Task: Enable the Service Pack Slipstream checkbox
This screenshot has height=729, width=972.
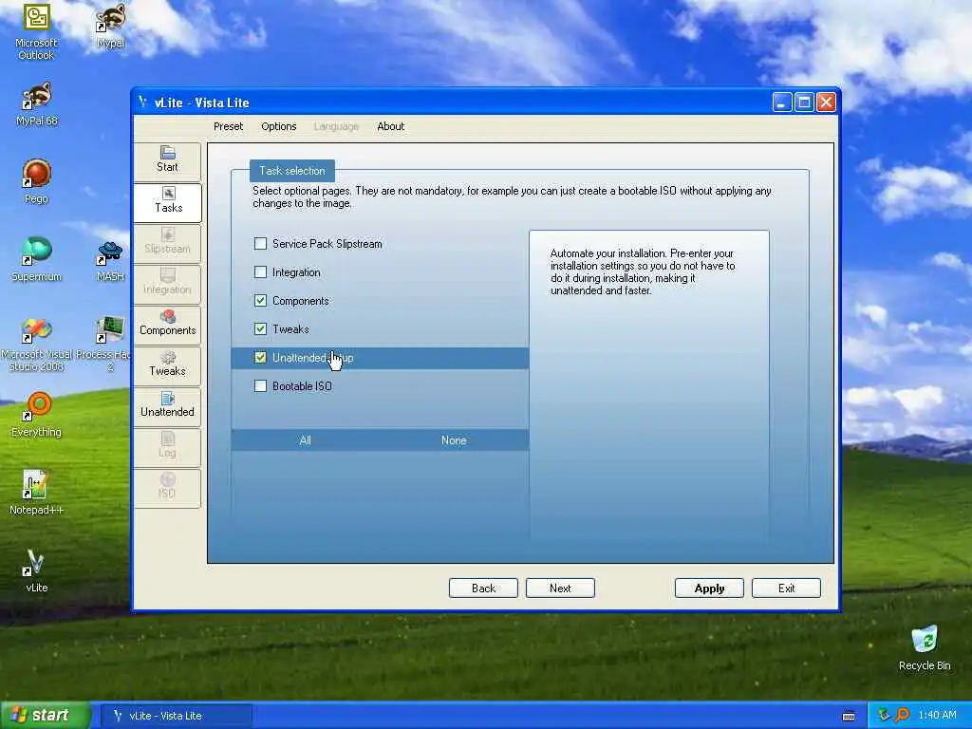Action: (x=260, y=244)
